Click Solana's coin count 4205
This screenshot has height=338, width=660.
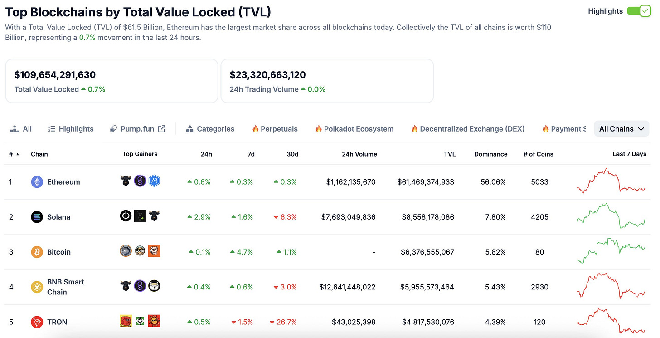(539, 217)
